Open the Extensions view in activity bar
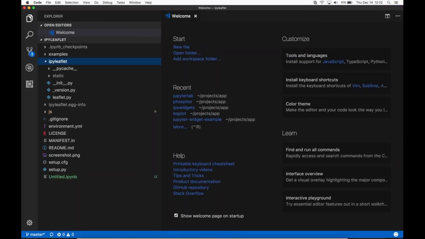 (30, 84)
